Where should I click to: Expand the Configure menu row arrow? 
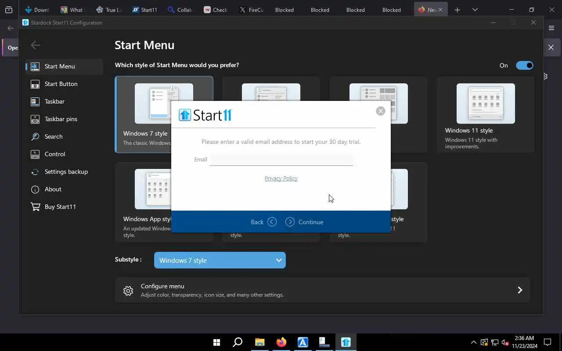click(x=520, y=290)
